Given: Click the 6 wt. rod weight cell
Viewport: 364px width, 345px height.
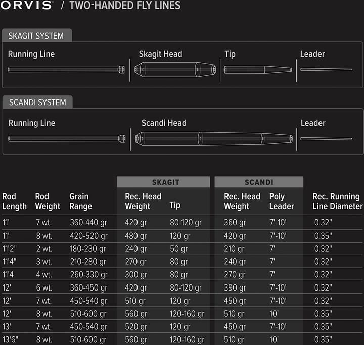Looking at the screenshot, I should [x=44, y=287].
